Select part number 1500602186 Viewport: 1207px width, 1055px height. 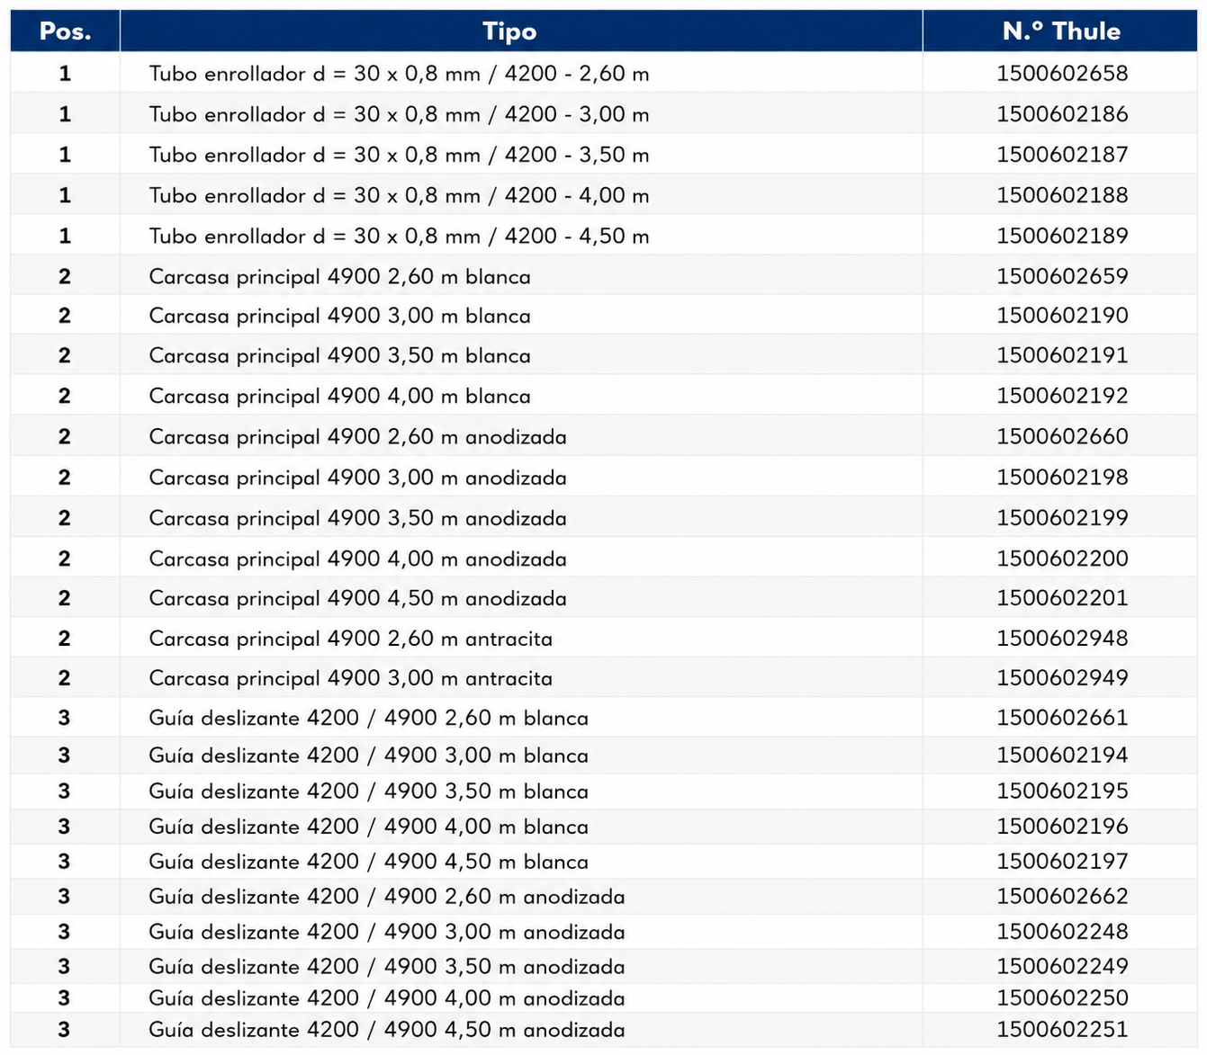click(1062, 114)
